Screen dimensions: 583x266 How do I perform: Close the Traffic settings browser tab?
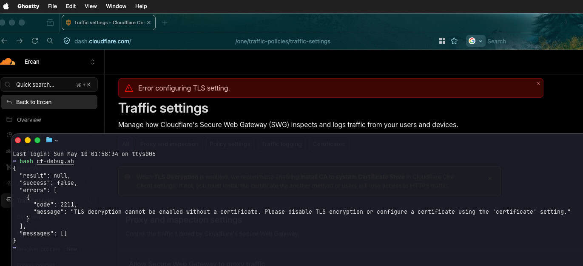coord(149,23)
